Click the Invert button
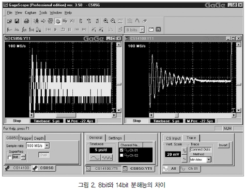Image resolution: width=246 pixels, height=192 pixels. (223, 145)
